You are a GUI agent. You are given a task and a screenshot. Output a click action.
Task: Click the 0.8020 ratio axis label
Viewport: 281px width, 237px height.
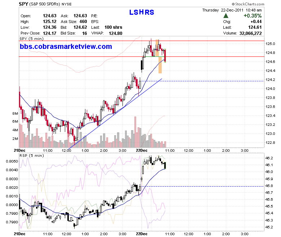click(12, 188)
